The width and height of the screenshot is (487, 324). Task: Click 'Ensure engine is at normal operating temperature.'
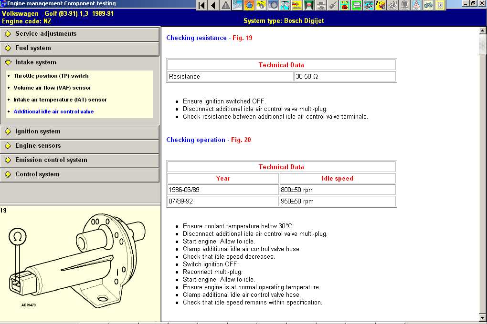(251, 287)
